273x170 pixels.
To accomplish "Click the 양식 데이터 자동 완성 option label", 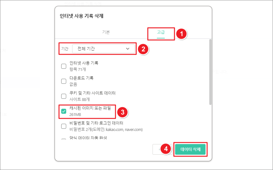I will (88, 138).
